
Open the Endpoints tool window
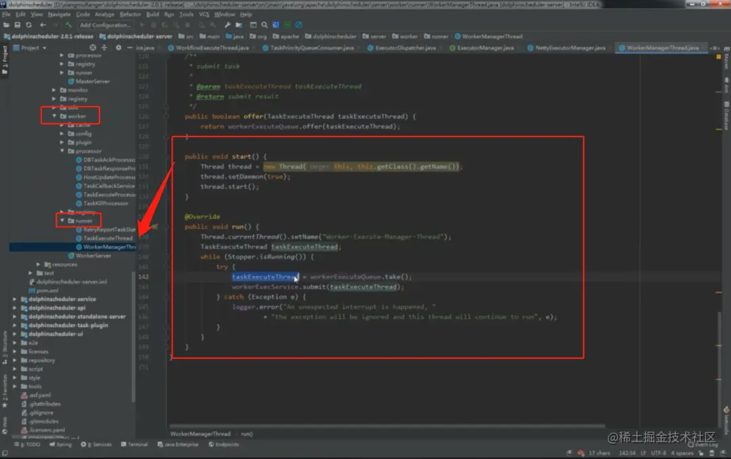point(224,445)
